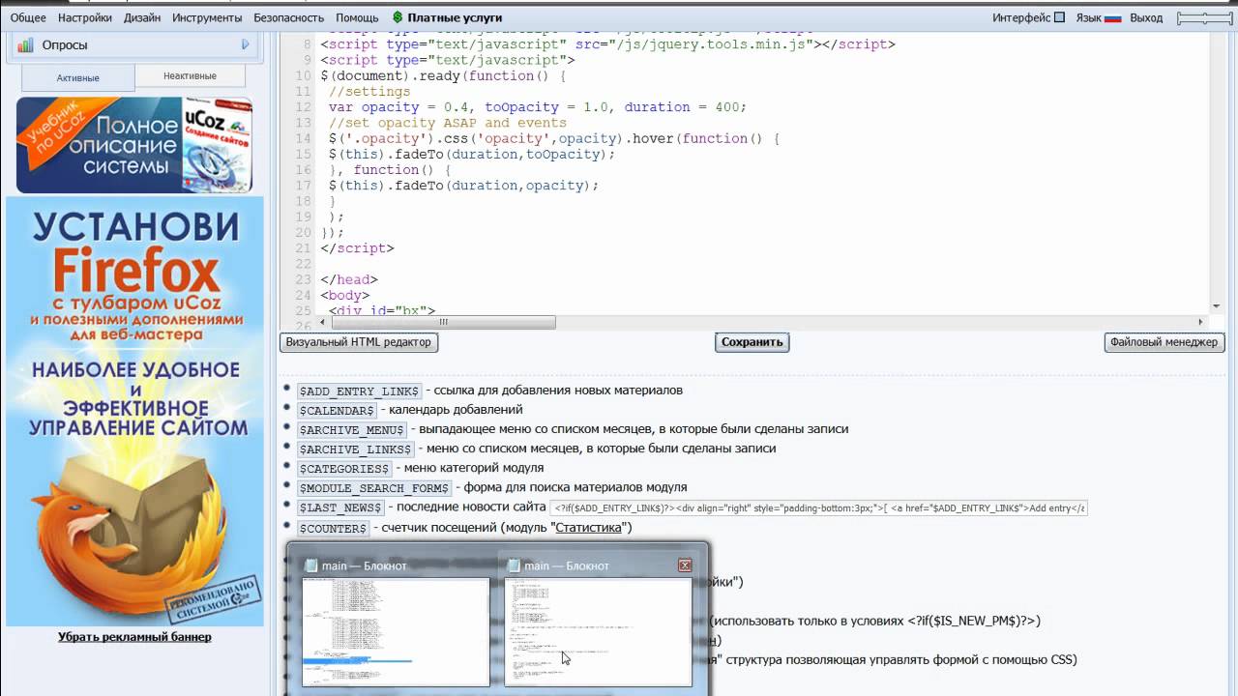
Task: Open the Файловый менеджер button
Action: [x=1164, y=342]
